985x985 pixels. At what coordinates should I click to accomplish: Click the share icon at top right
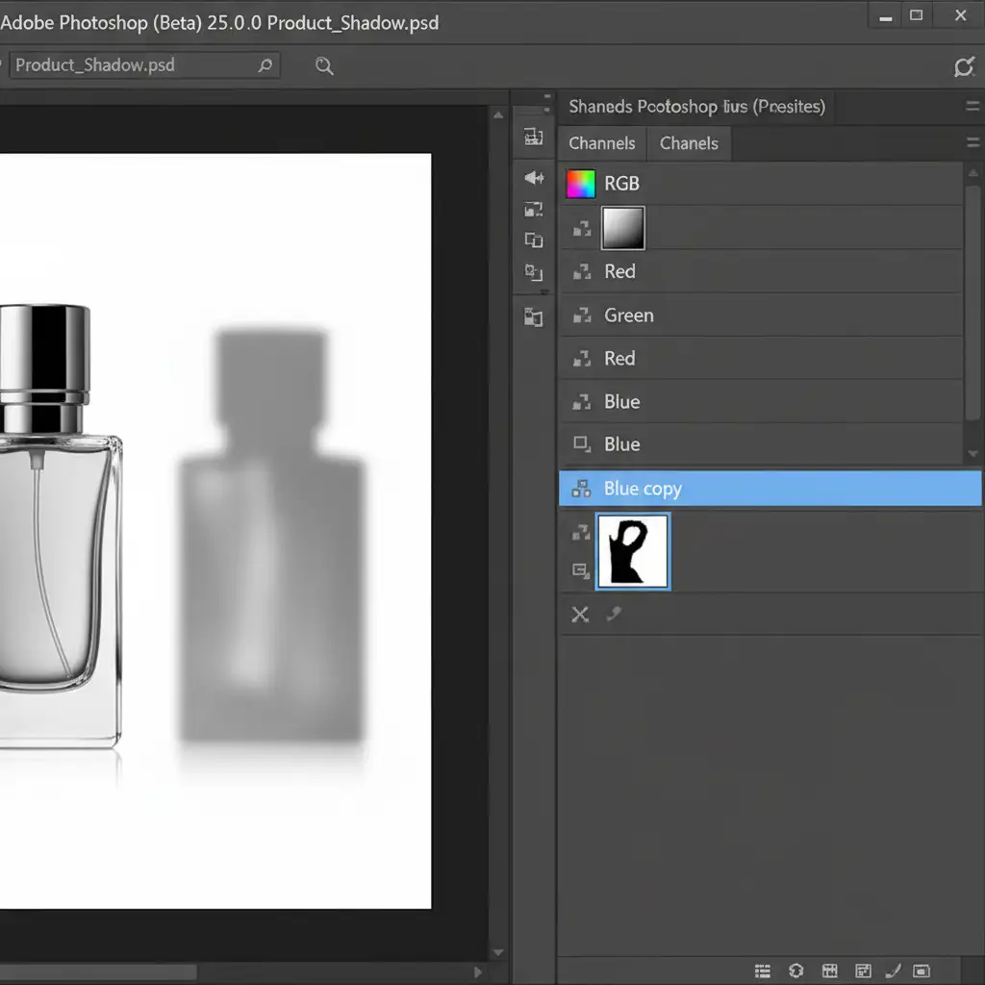963,66
